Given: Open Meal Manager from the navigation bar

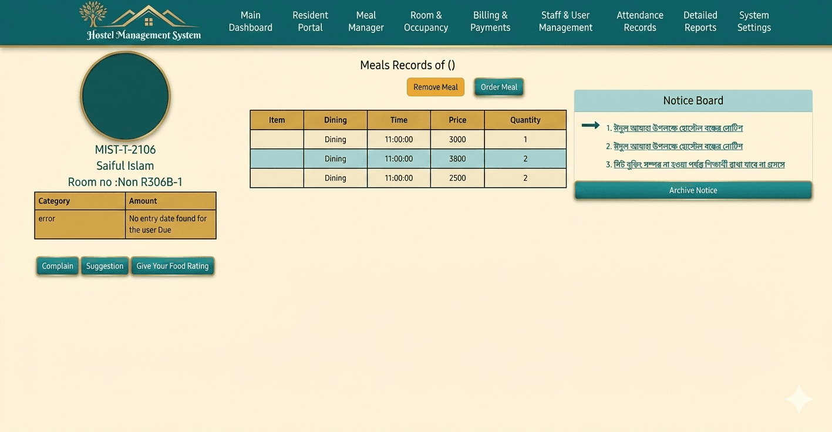Looking at the screenshot, I should point(366,21).
